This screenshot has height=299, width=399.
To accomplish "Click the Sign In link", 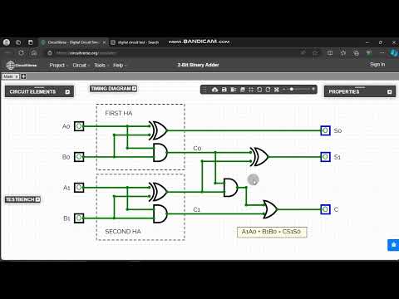I will coord(377,65).
